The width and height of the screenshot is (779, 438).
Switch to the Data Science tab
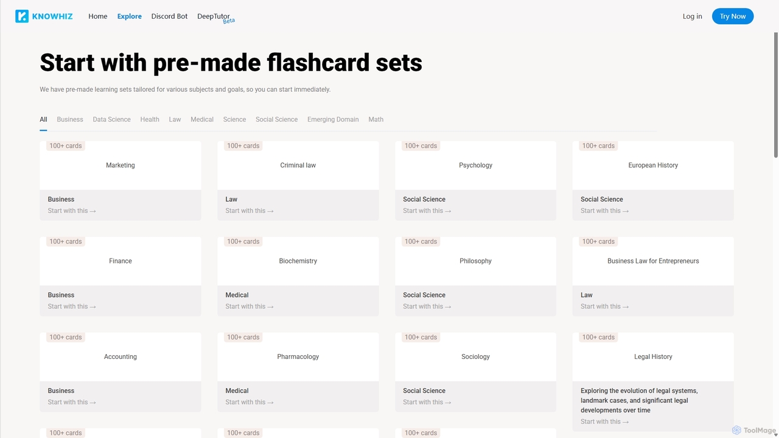[111, 119]
